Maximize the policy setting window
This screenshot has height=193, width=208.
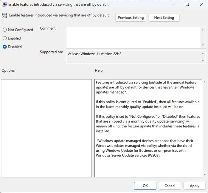click(x=187, y=4)
